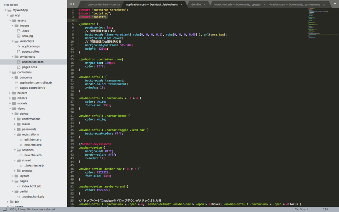Open Tab Size: 4 indentation menu
339x212 pixels.
coord(302,209)
